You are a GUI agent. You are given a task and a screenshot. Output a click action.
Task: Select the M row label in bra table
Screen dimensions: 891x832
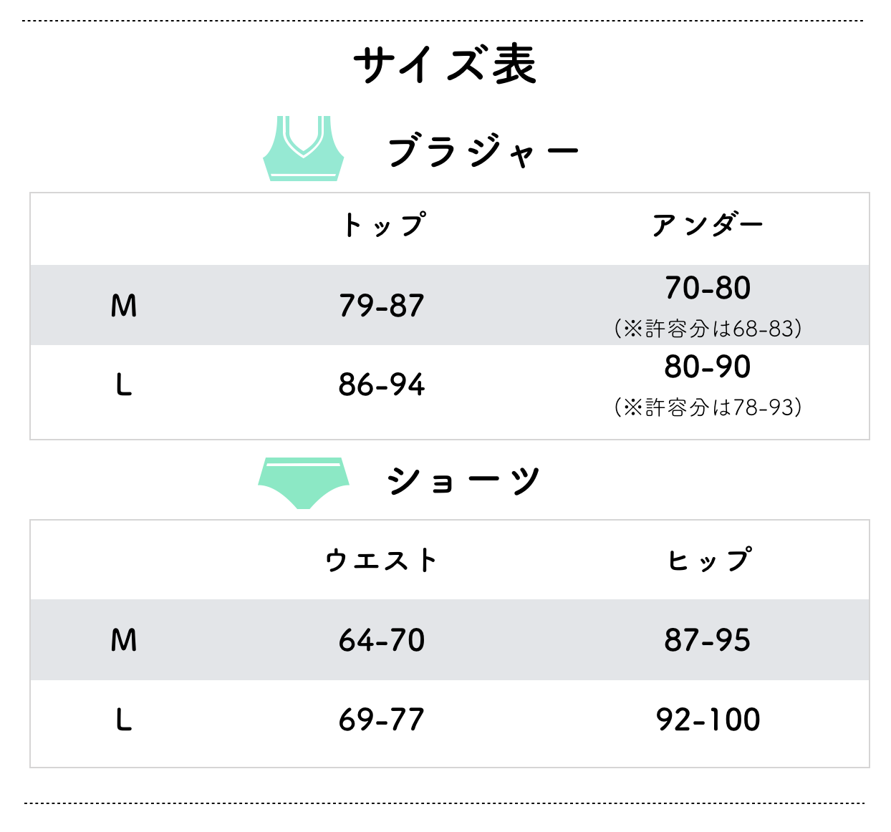[124, 306]
